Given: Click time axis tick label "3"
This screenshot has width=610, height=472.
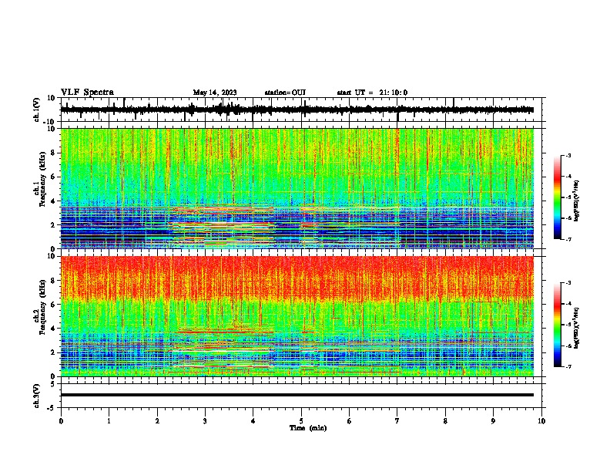Looking at the screenshot, I should (205, 421).
